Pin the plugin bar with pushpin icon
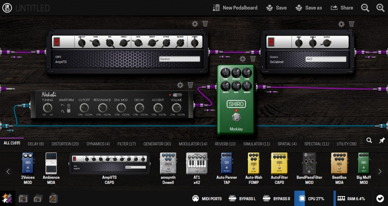 (382, 140)
